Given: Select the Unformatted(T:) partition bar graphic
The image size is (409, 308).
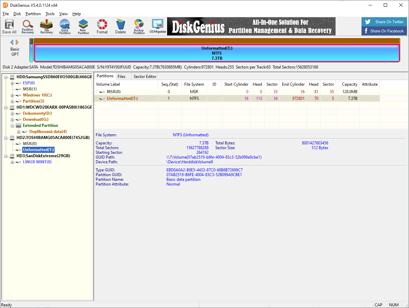Looking at the screenshot, I should click(x=217, y=53).
